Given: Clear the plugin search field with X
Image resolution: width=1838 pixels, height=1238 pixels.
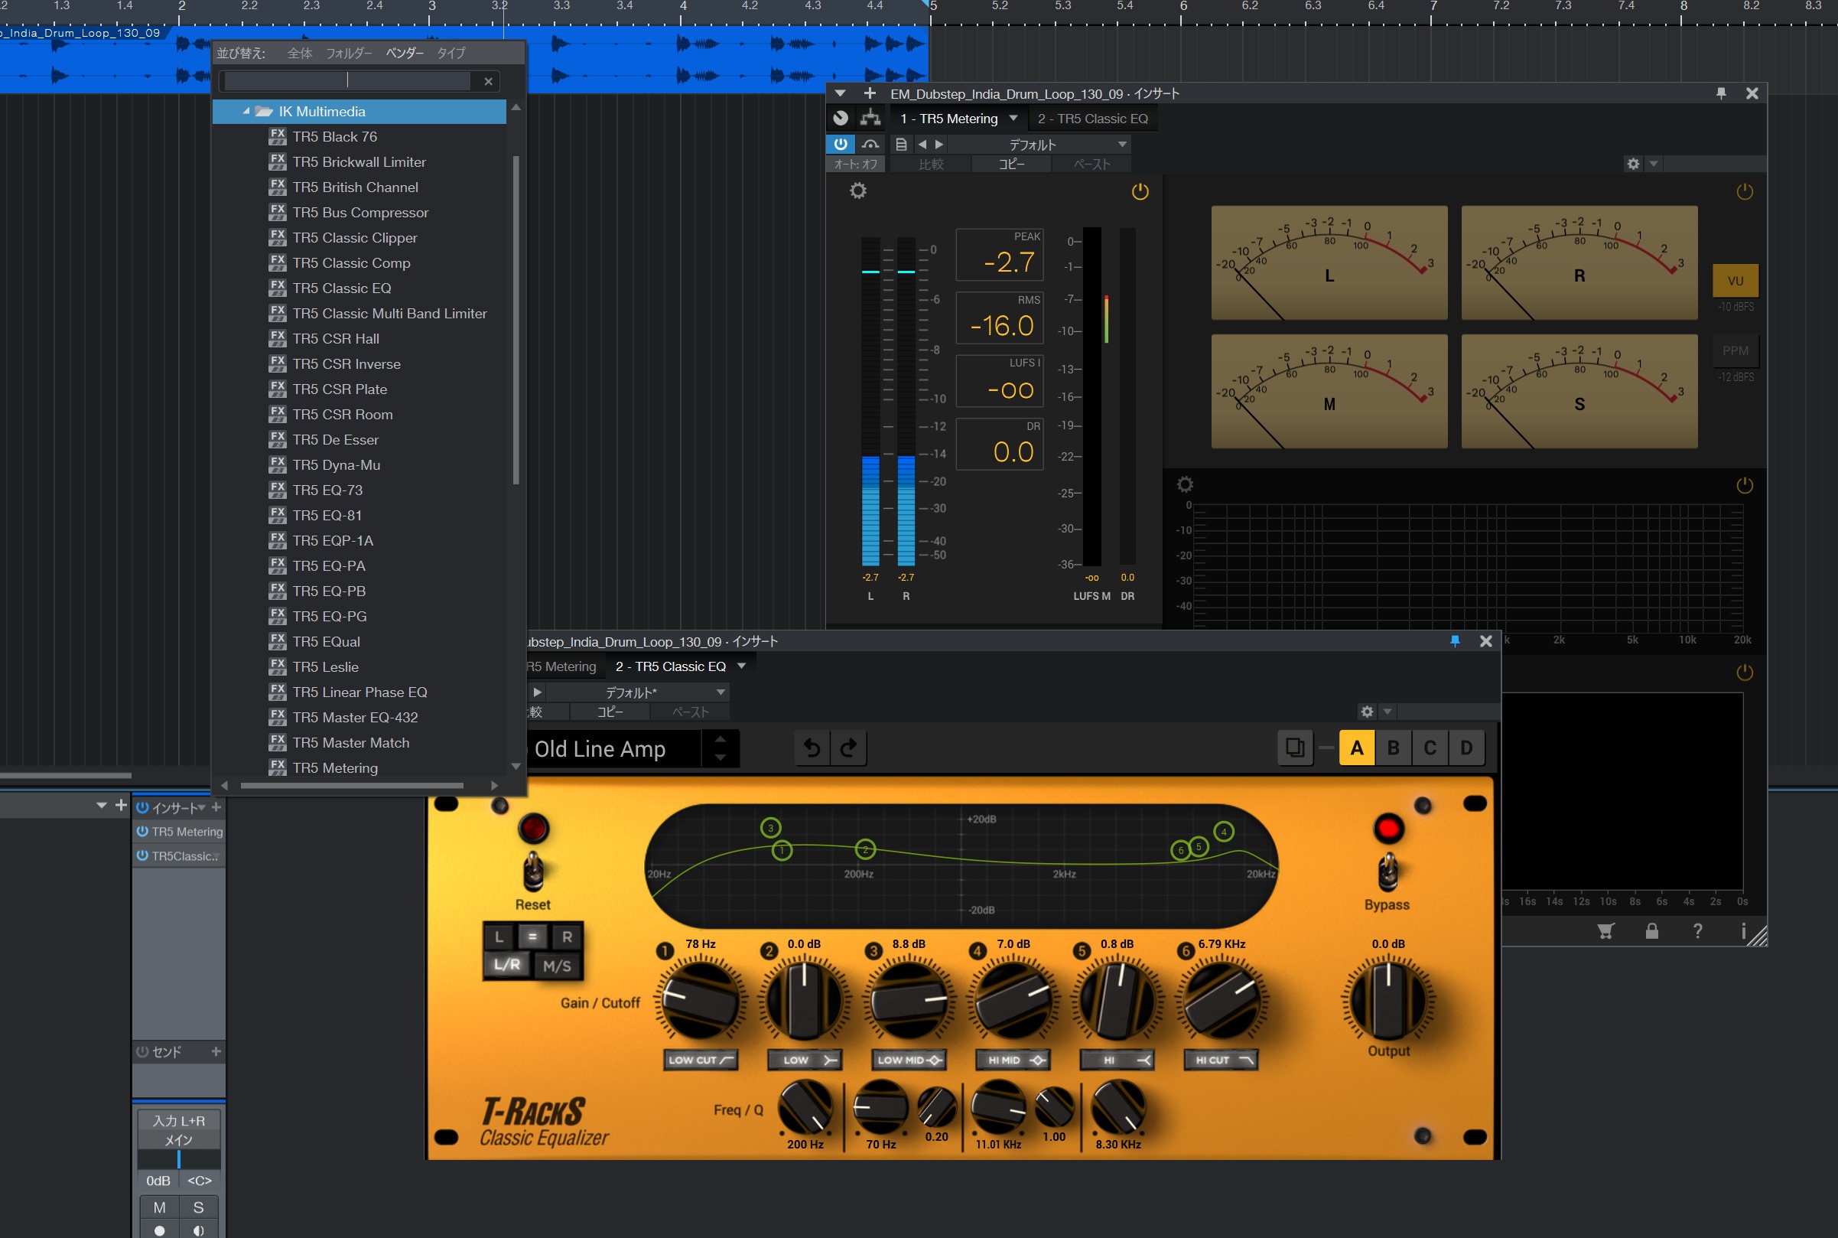Looking at the screenshot, I should tap(489, 81).
